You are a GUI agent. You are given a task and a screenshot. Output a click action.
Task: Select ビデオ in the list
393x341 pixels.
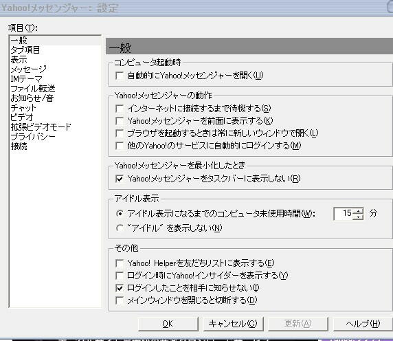coord(22,118)
